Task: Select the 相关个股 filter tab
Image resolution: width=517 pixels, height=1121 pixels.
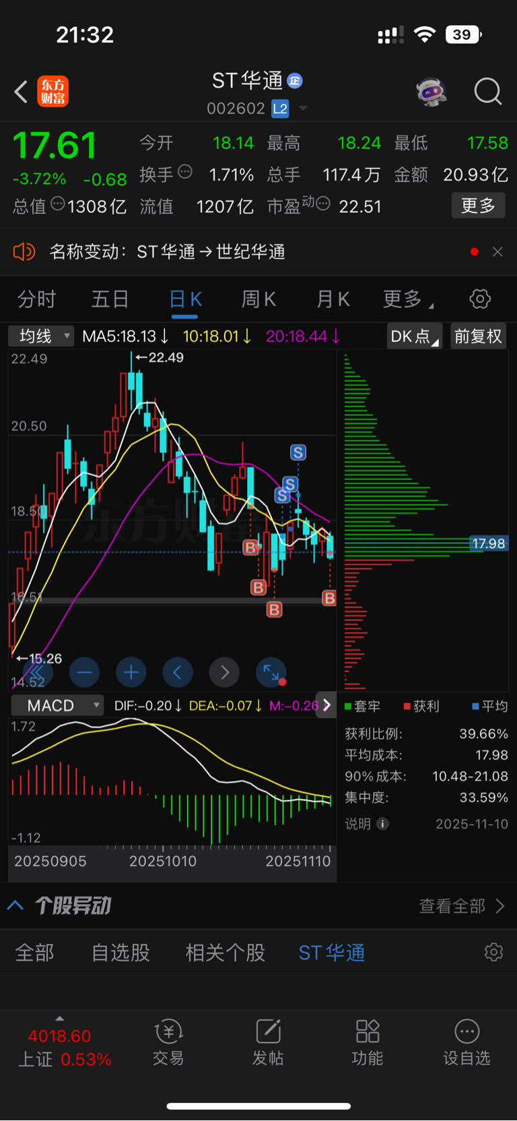Action: (x=226, y=952)
